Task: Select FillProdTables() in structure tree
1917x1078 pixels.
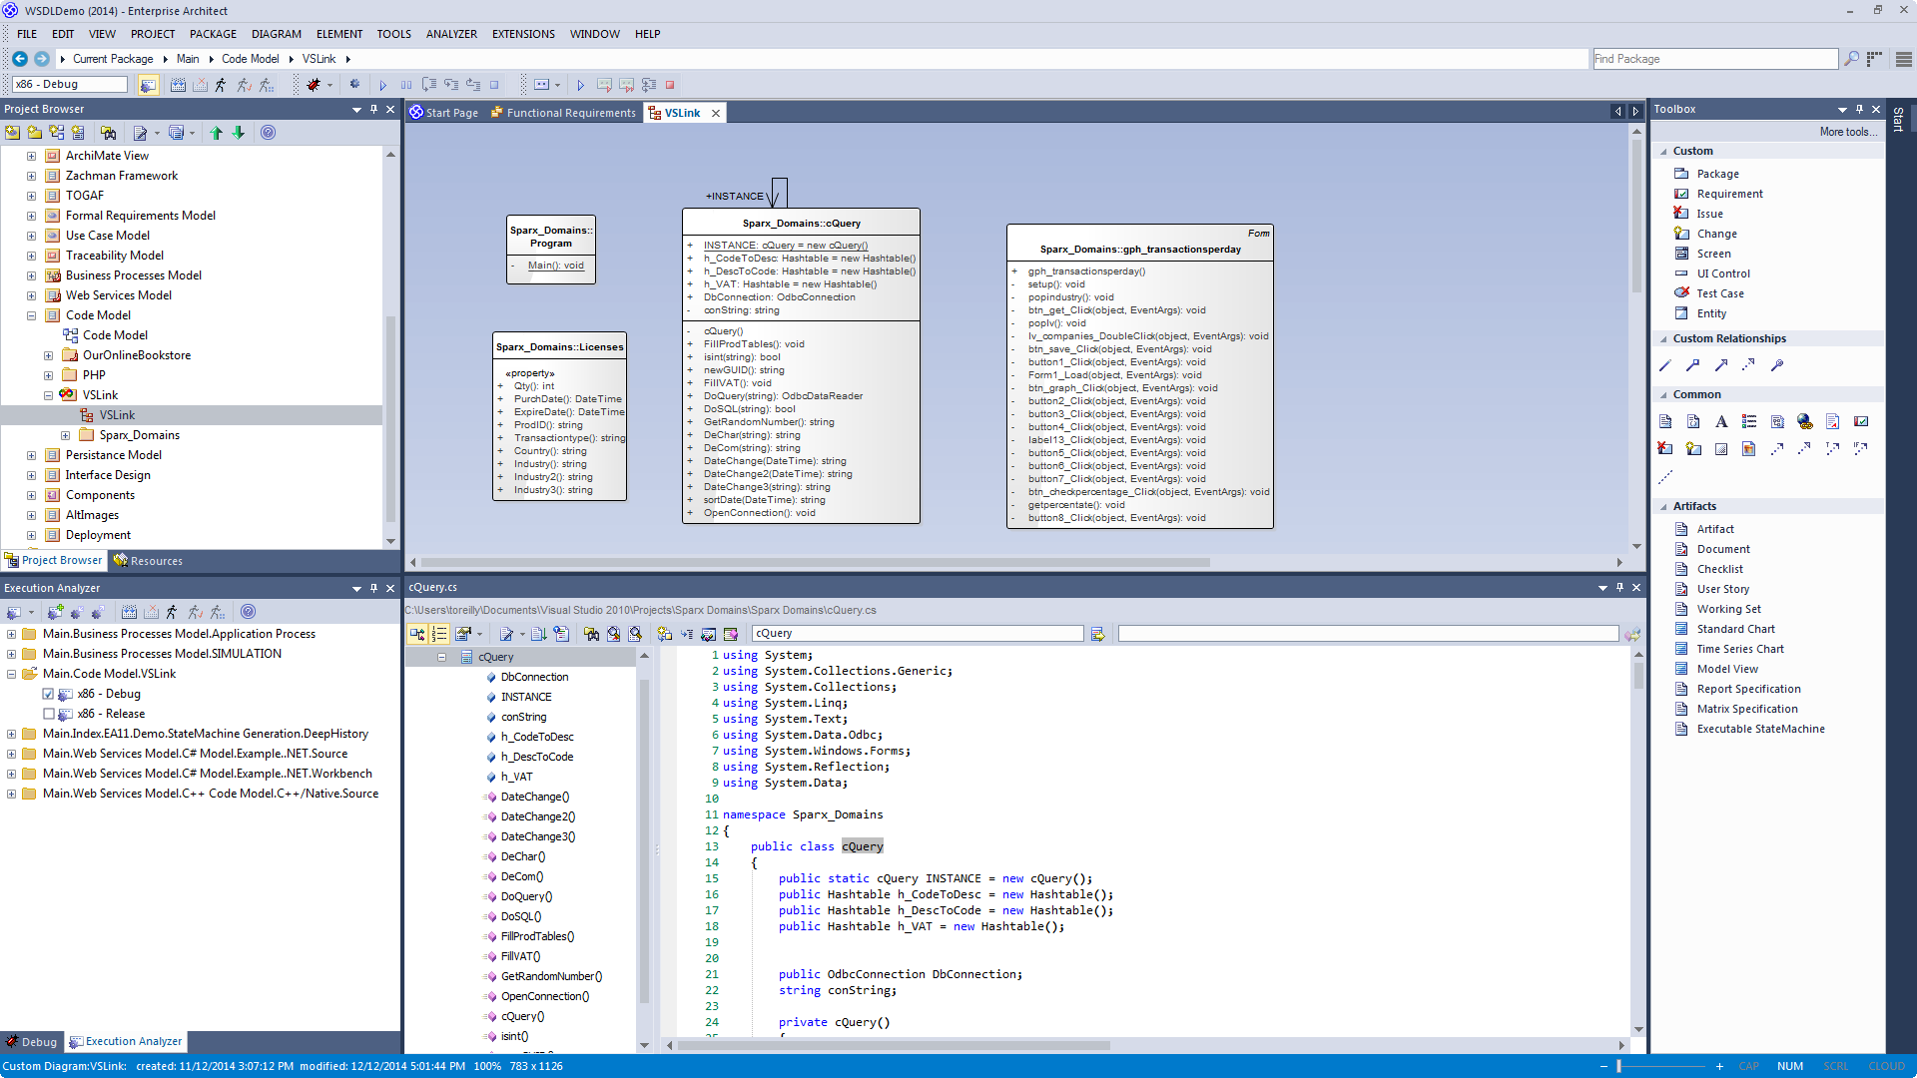Action: pyautogui.click(x=537, y=936)
